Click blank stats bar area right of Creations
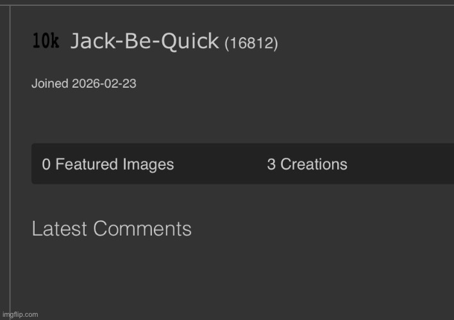Screen dimensions: 454x320 (x=404, y=164)
